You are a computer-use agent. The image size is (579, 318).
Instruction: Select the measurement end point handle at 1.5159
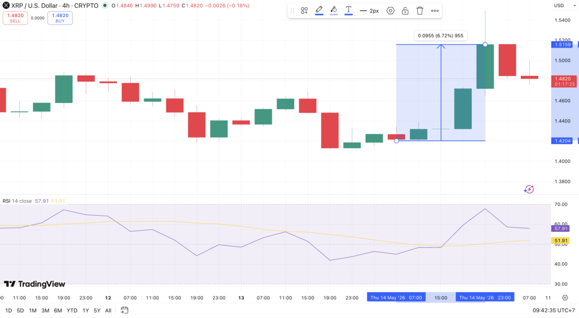pyautogui.click(x=485, y=44)
